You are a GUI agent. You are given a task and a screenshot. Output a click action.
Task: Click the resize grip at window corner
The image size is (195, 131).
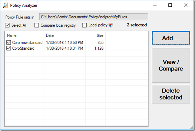click(x=191, y=128)
